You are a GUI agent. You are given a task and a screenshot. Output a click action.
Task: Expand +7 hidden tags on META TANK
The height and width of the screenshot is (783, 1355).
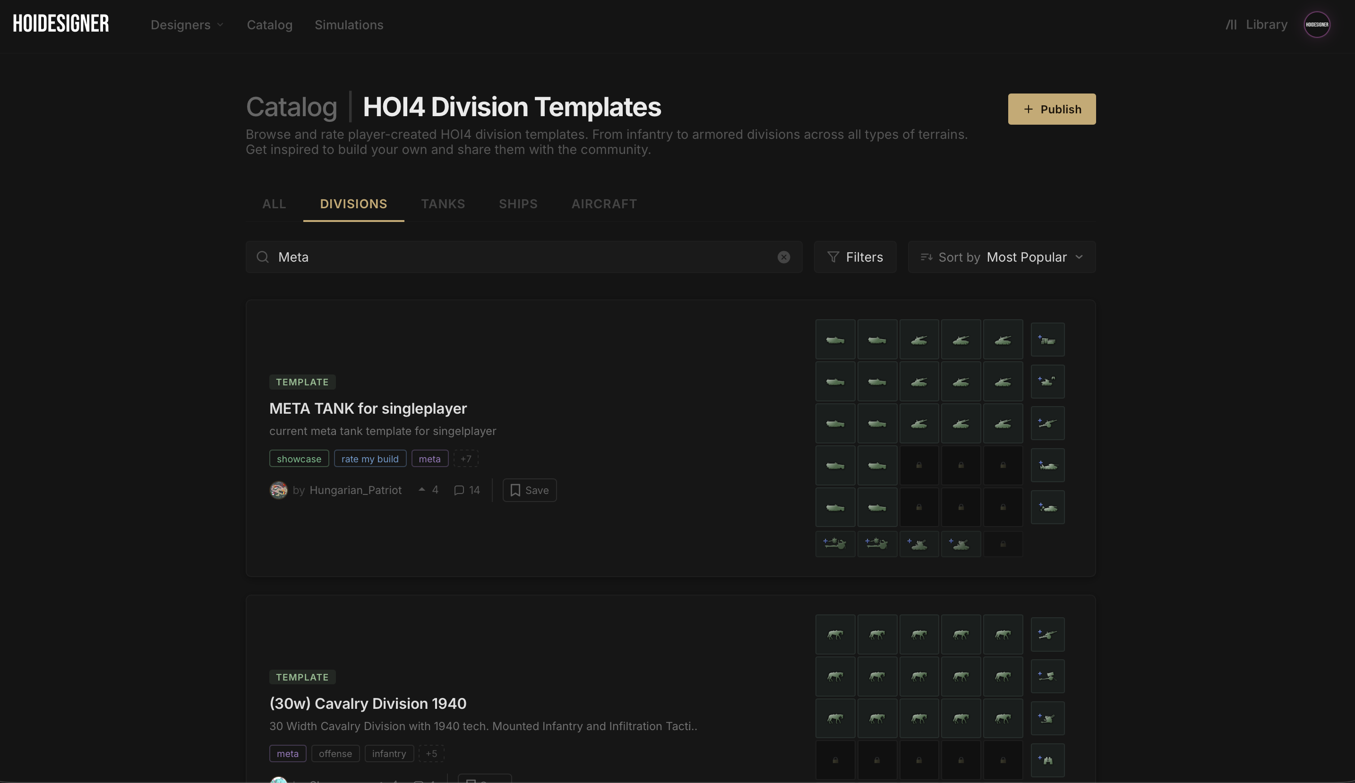click(466, 459)
